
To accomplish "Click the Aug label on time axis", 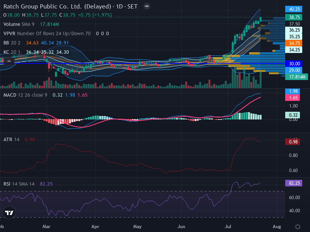I will point(277,227).
